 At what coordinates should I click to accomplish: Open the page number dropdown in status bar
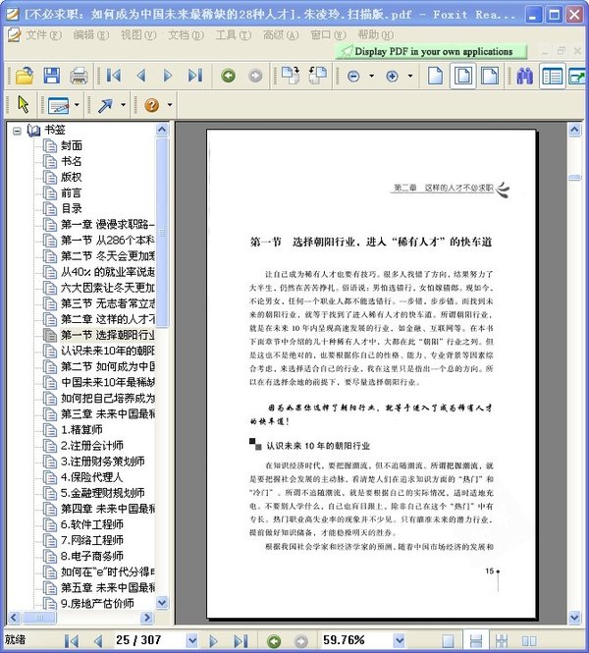[x=191, y=639]
